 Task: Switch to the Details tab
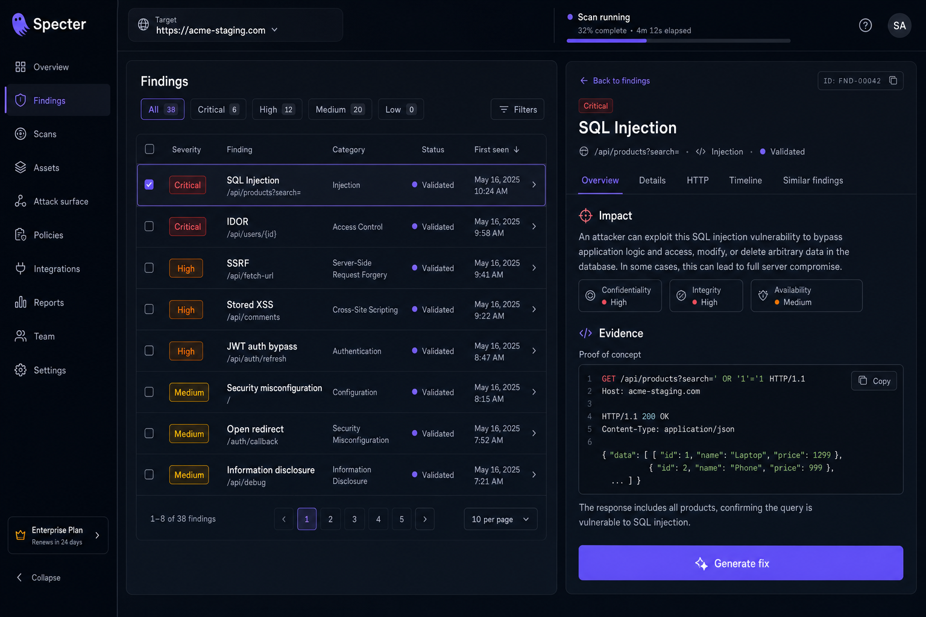point(652,180)
